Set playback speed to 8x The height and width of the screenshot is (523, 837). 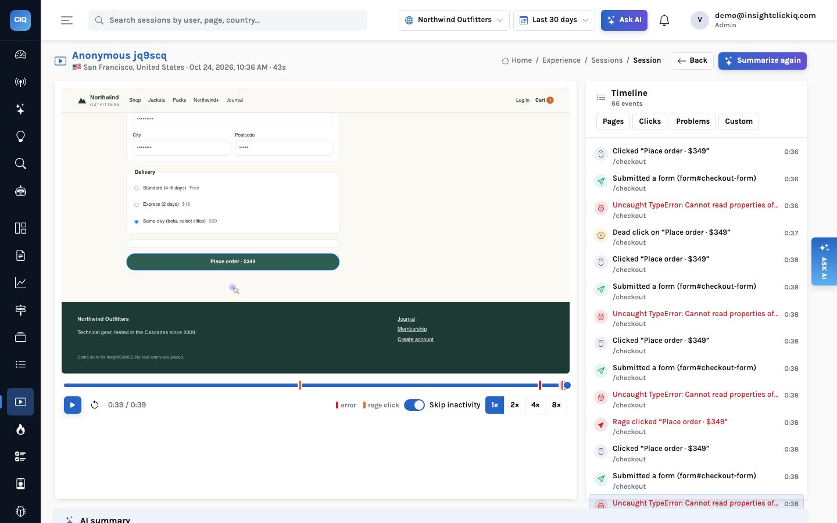556,405
